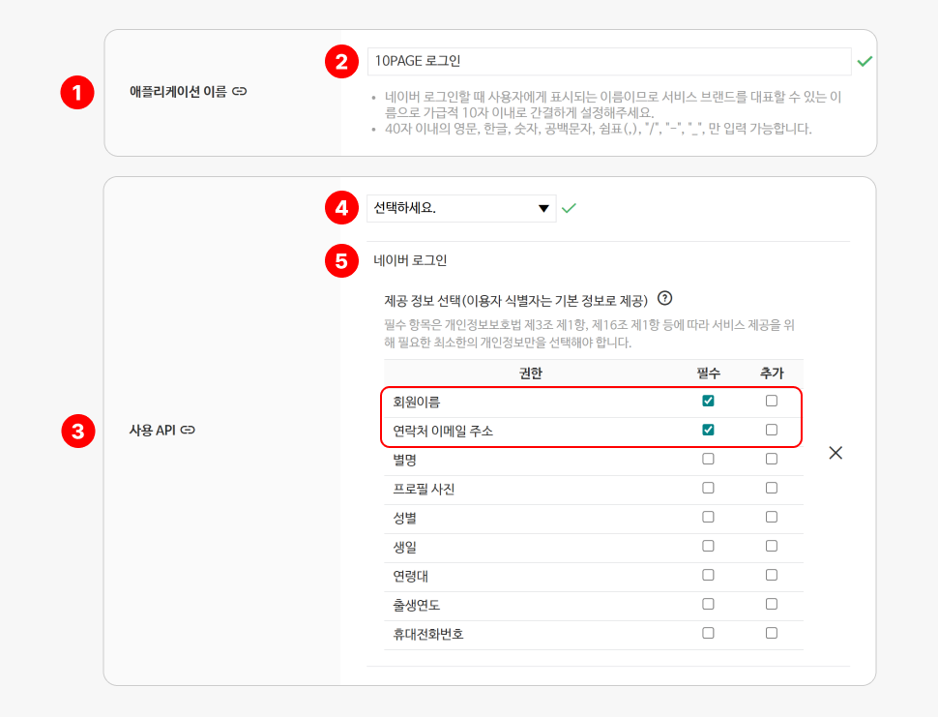
Task: Click red step marker number 3
Action: 76,431
